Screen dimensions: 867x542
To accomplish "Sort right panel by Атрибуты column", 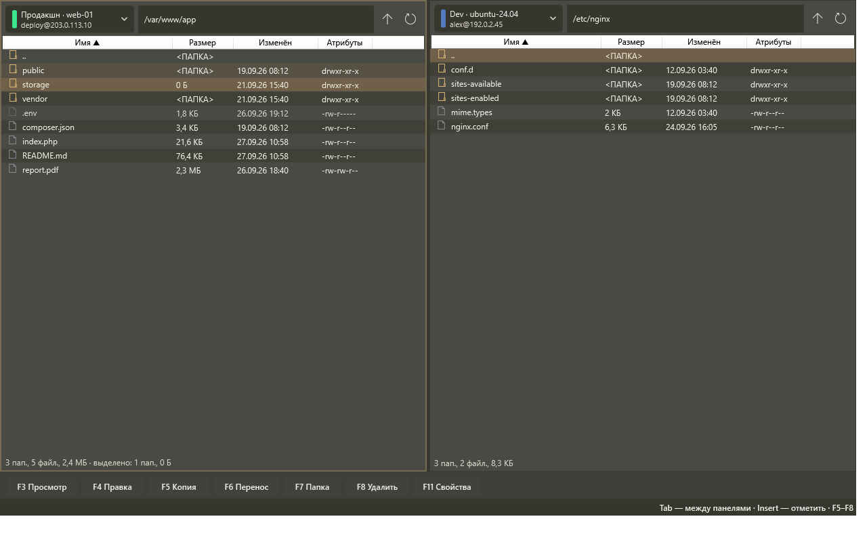I will pos(774,42).
